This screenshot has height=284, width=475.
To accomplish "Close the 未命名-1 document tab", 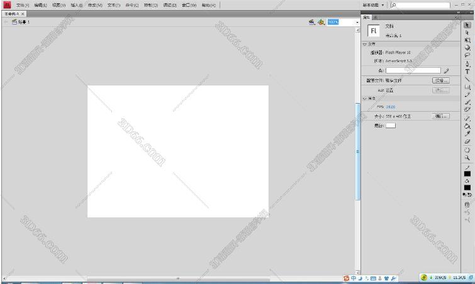I will (x=23, y=14).
